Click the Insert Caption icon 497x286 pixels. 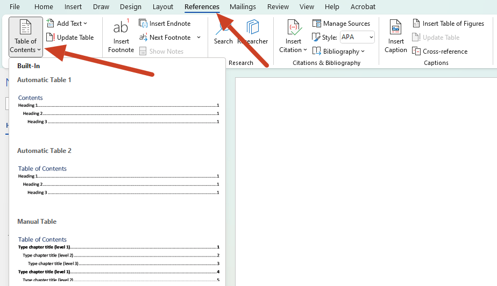coord(395,27)
